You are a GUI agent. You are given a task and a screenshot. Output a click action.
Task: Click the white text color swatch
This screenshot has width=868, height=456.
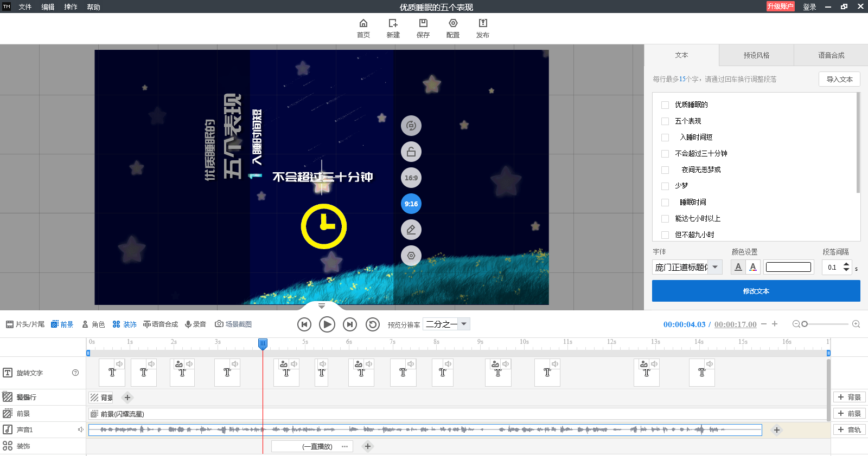point(788,267)
